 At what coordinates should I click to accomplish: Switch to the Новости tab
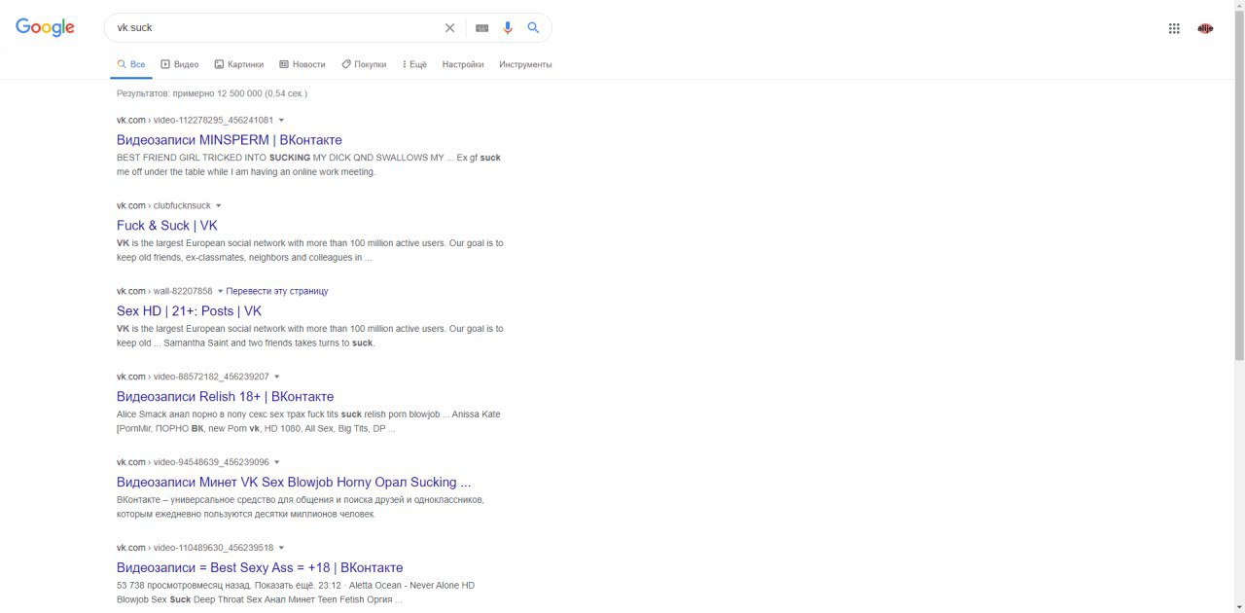tap(302, 64)
